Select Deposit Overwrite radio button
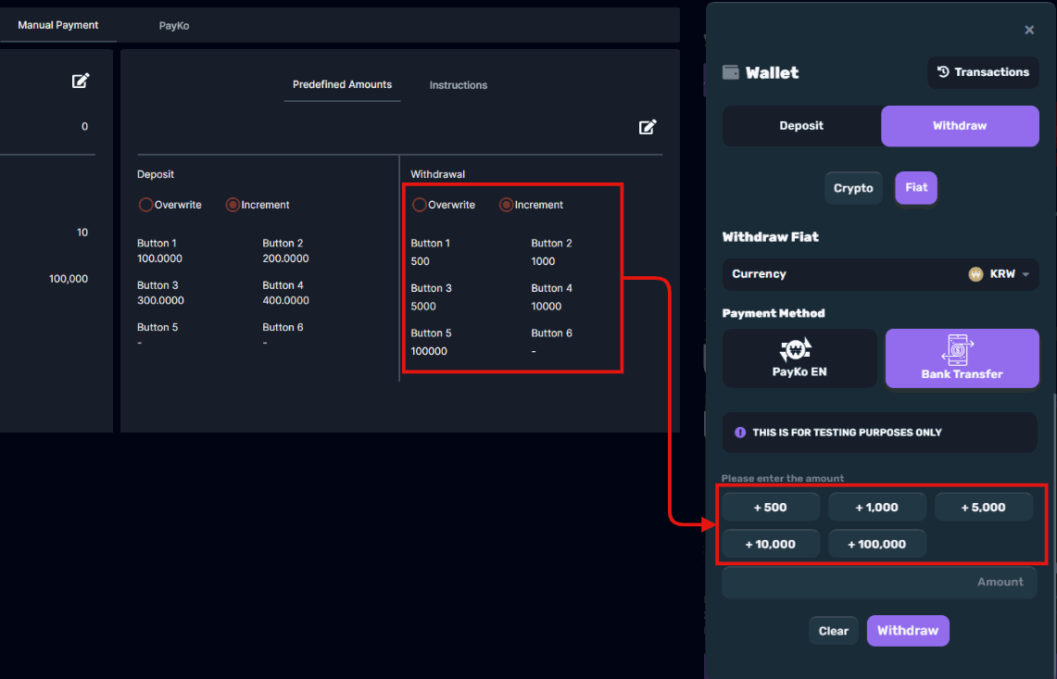The image size is (1057, 679). [x=145, y=205]
